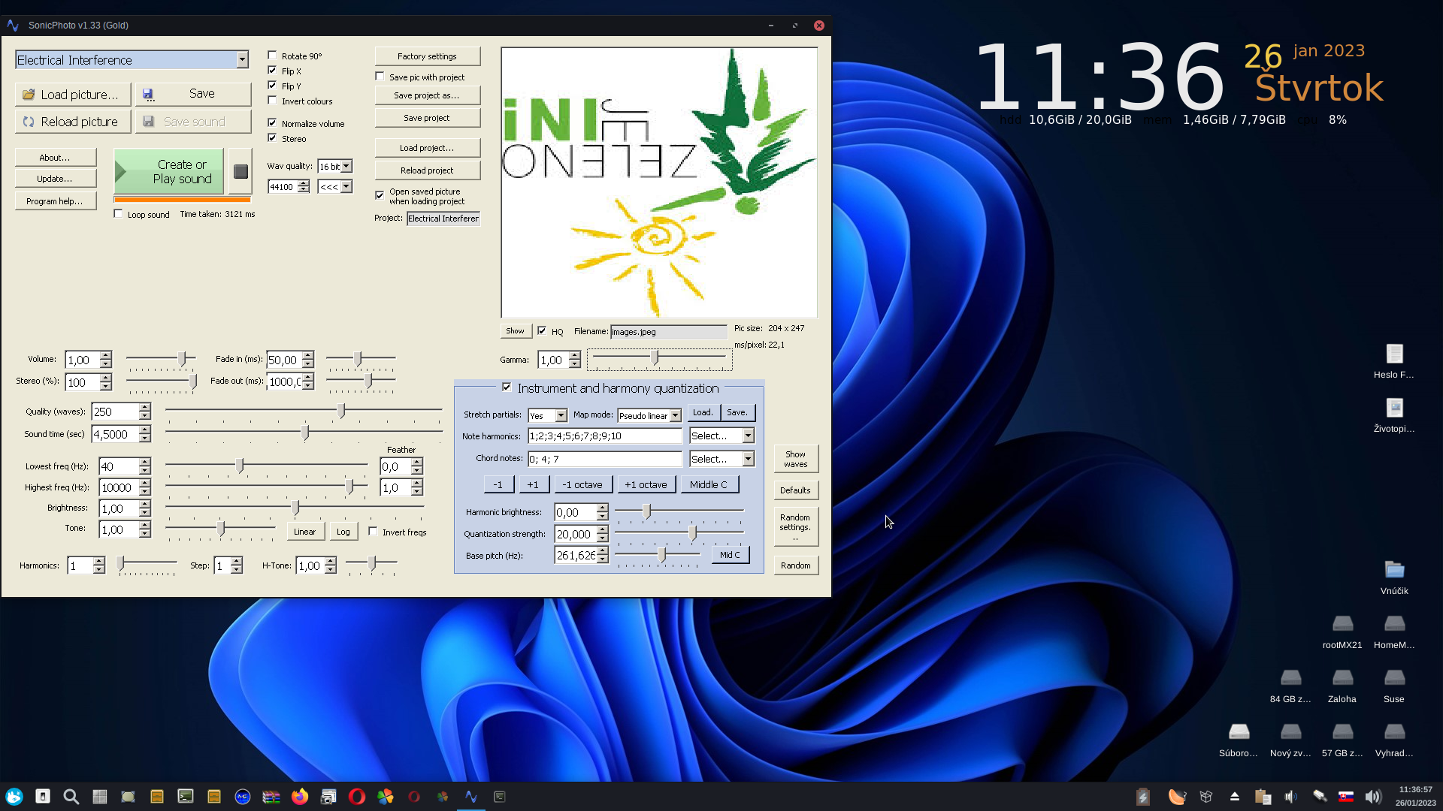Click the volume speaker tray icon

click(1372, 797)
